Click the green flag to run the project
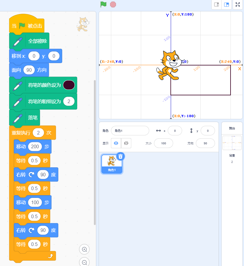This screenshot has height=266, width=244. 103,4
